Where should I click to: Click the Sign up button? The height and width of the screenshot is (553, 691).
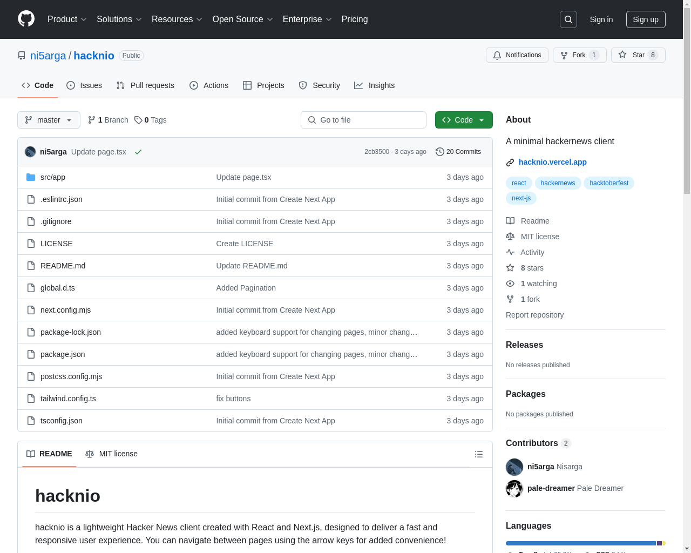click(646, 19)
